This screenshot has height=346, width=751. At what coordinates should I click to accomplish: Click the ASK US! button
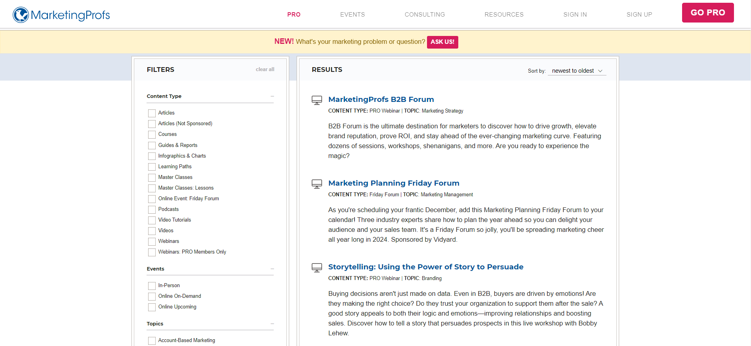(x=442, y=42)
